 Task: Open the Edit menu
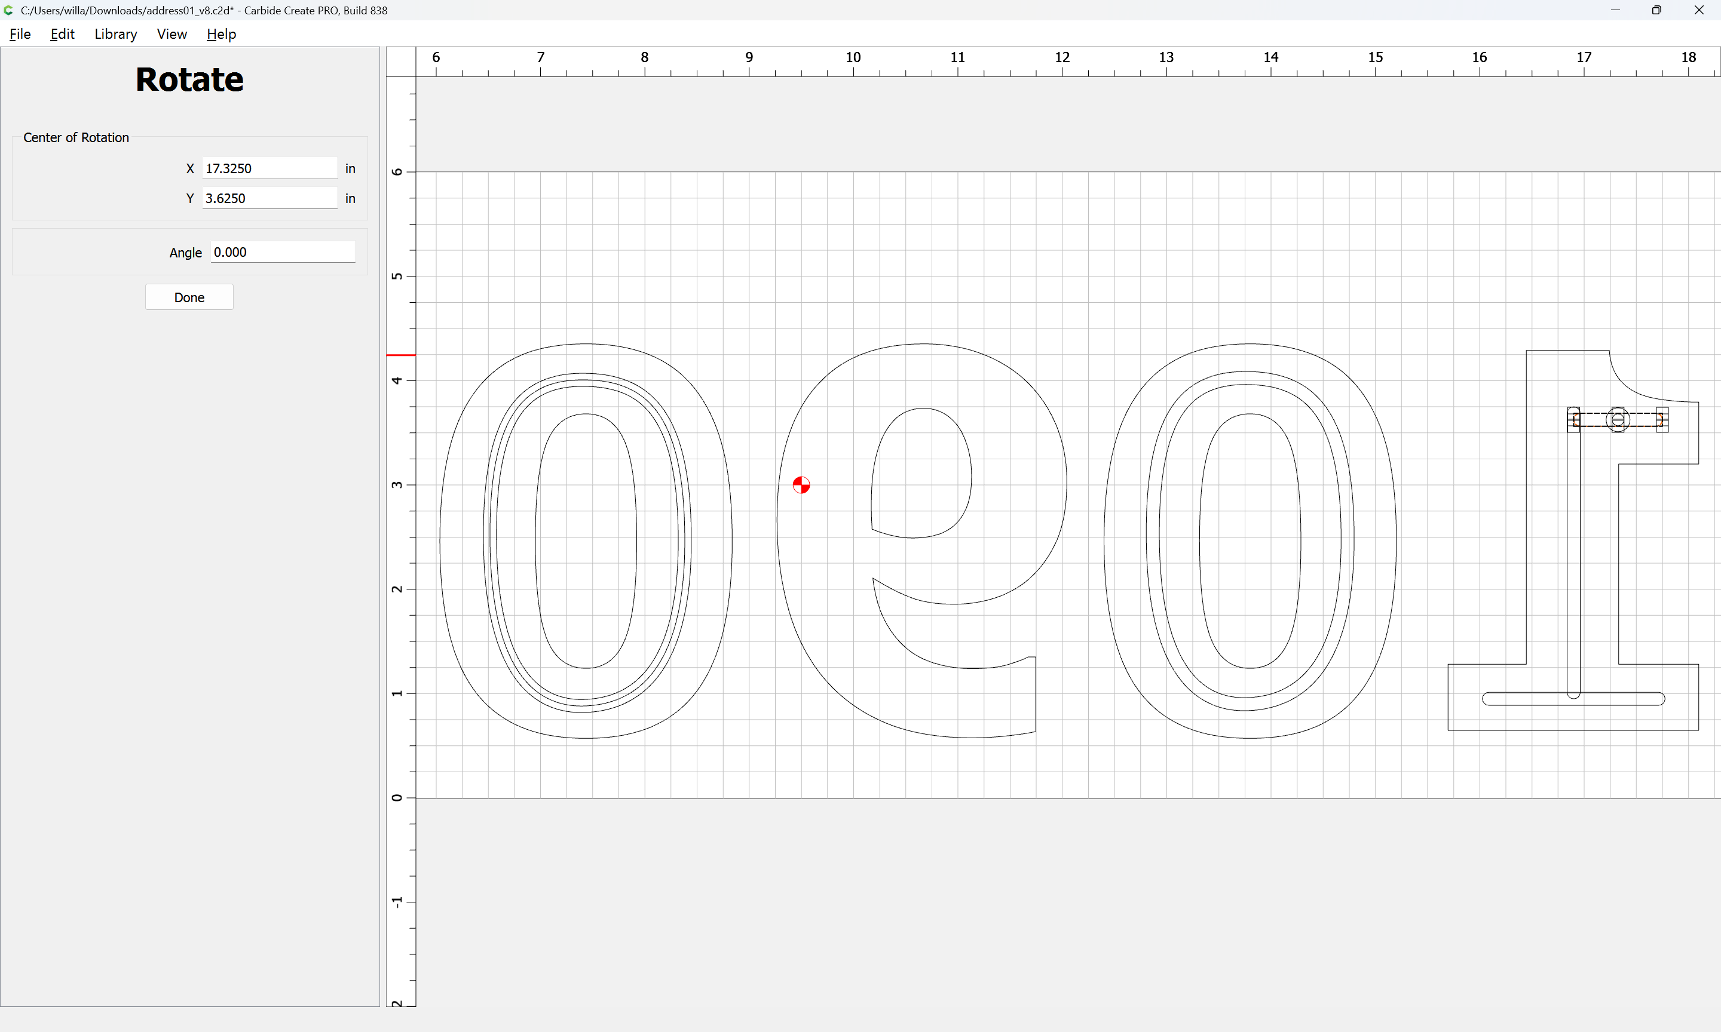click(62, 34)
